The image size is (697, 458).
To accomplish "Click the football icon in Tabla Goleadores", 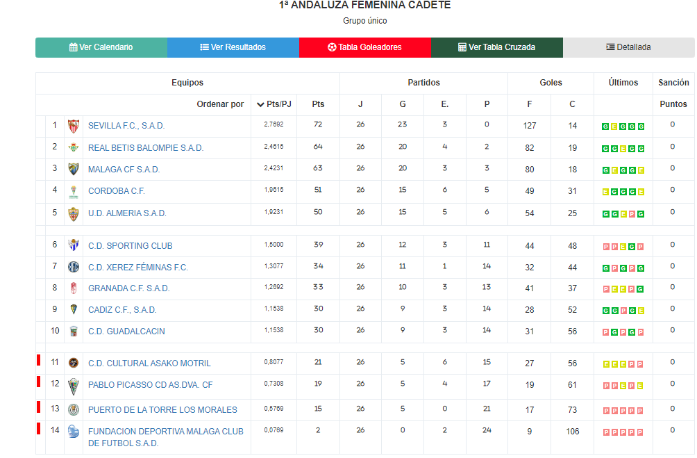I will pyautogui.click(x=332, y=47).
